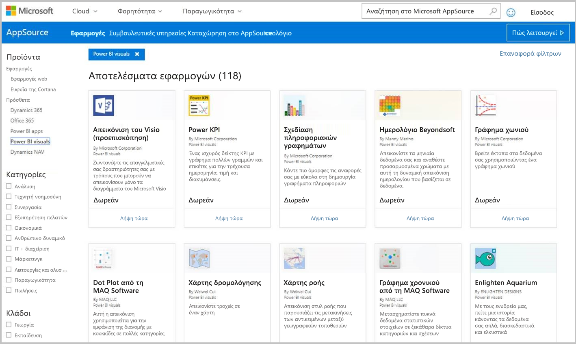This screenshot has height=344, width=576.
Task: Enable the Εξυπηρέτηση πελατών checkbox
Action: 9,217
